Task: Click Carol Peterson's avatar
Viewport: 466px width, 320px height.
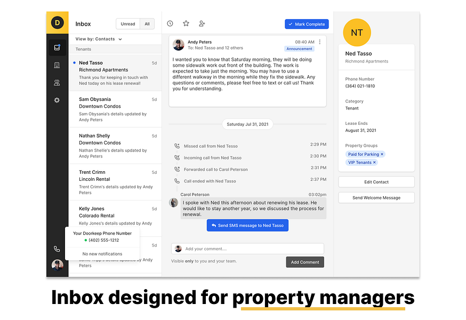Action: pyautogui.click(x=174, y=203)
